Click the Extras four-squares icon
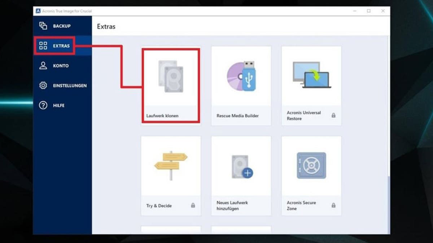This screenshot has width=433, height=243. pyautogui.click(x=43, y=46)
